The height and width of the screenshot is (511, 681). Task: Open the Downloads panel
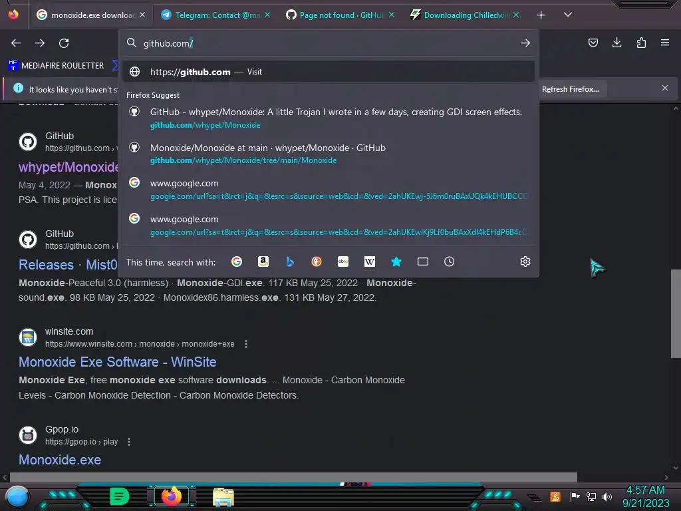tap(616, 43)
